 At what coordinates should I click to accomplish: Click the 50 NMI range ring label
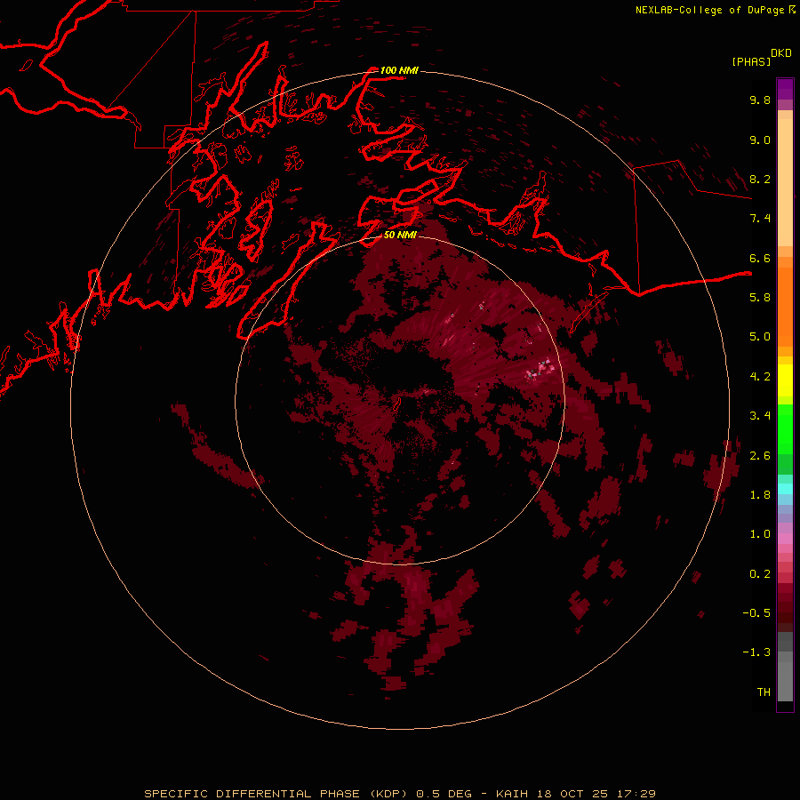click(401, 235)
